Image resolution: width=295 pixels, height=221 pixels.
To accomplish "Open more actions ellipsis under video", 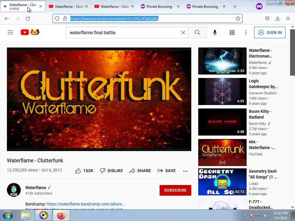I will [186, 171].
